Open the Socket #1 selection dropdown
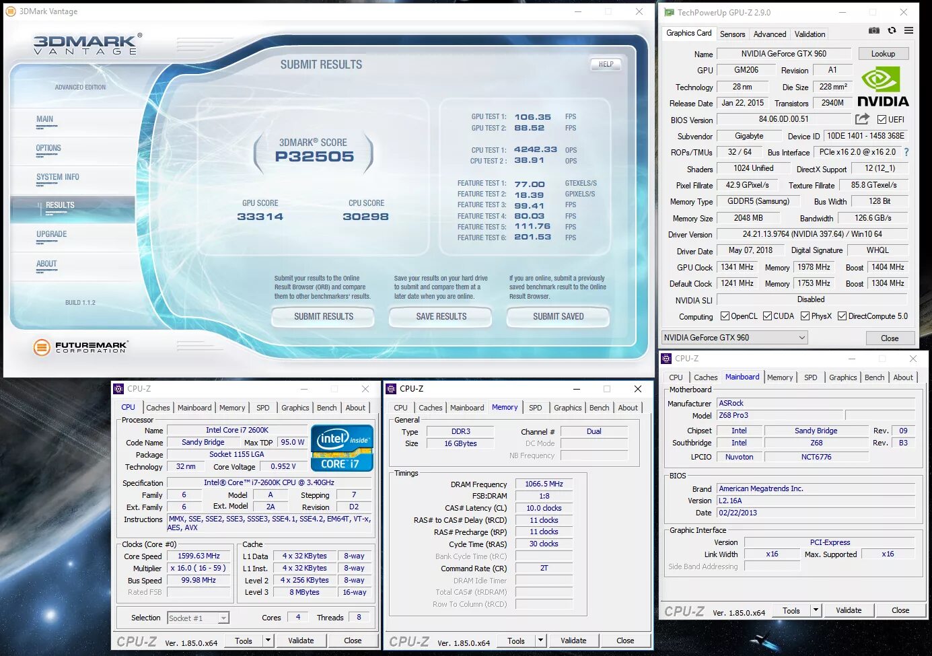 tap(198, 618)
